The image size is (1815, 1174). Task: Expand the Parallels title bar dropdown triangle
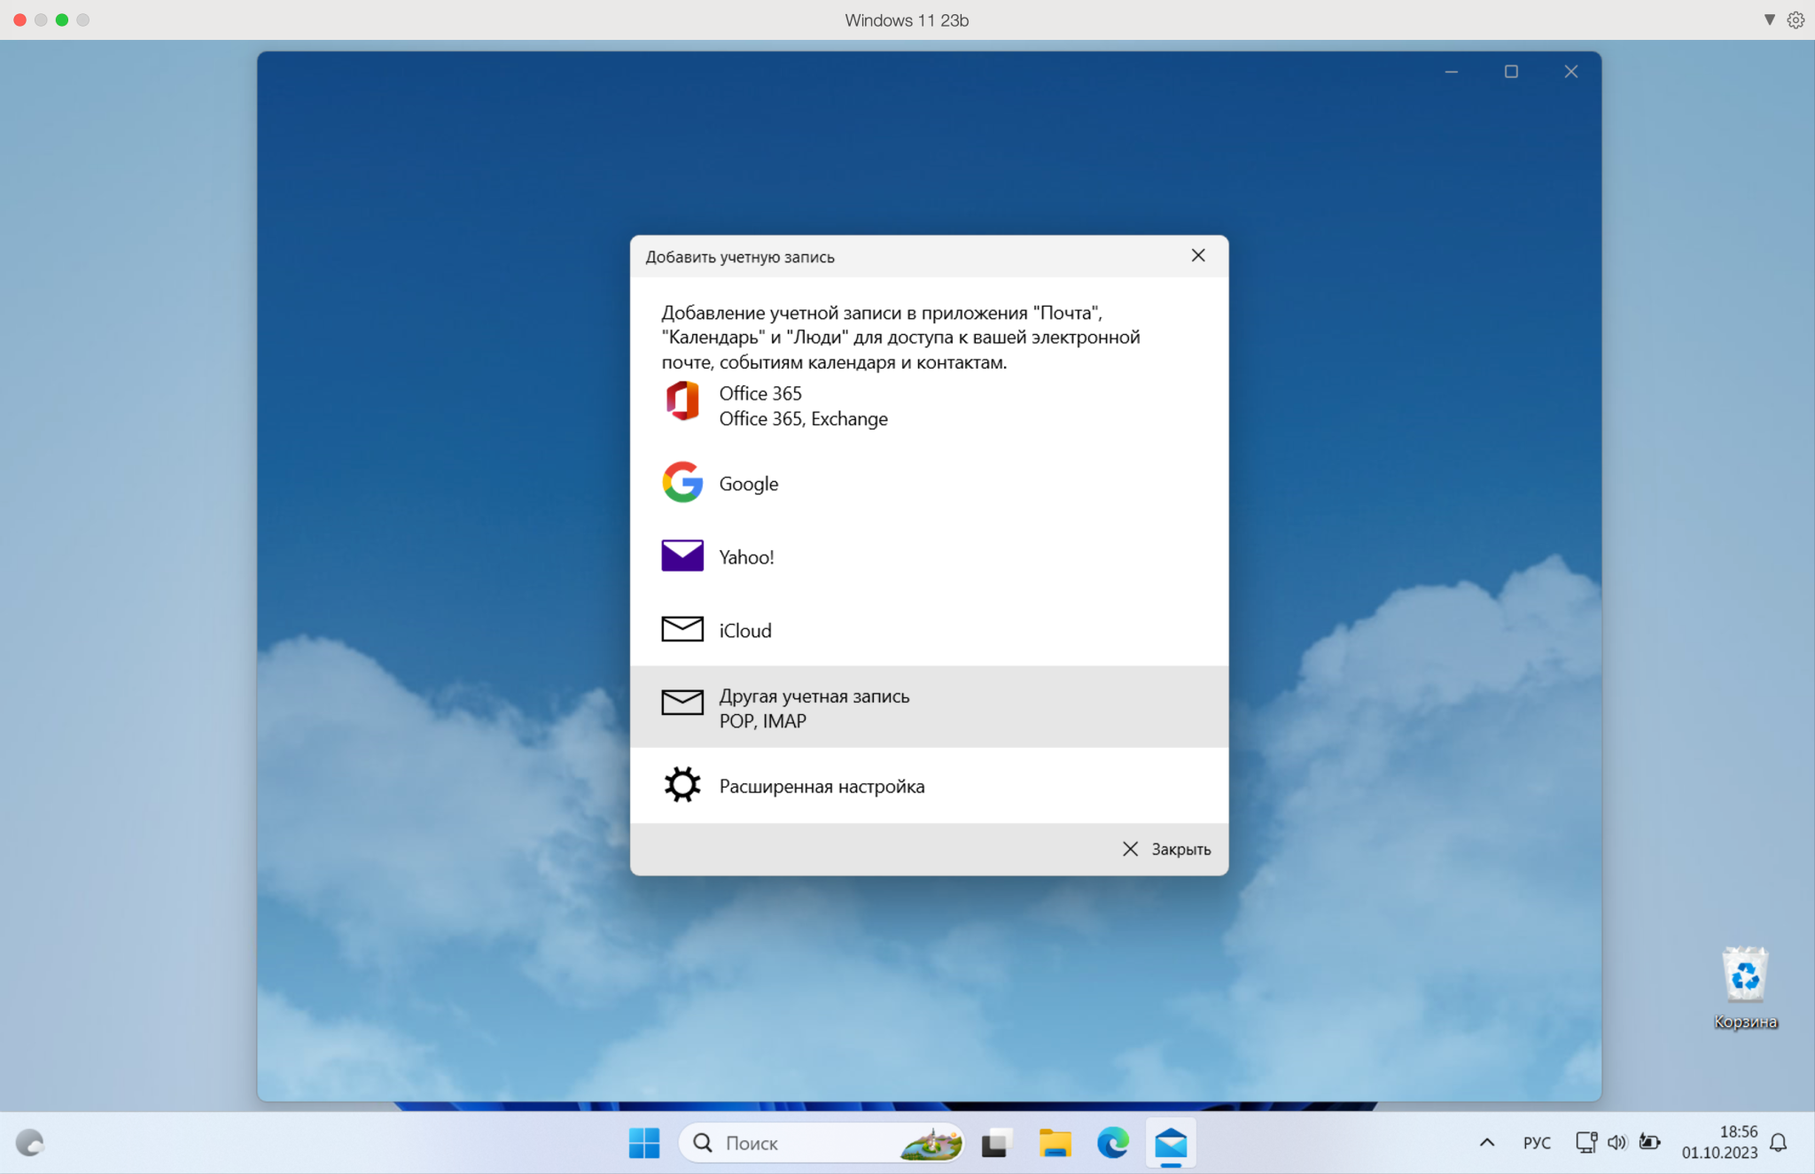tap(1769, 19)
